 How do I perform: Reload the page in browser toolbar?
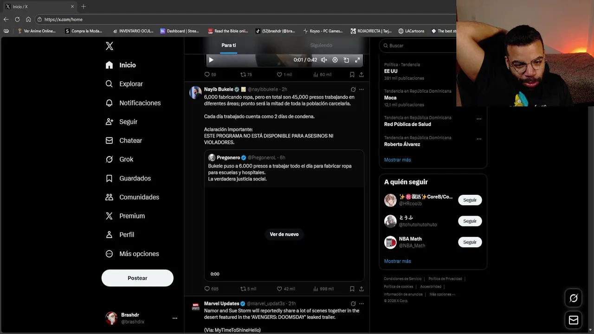click(x=17, y=19)
